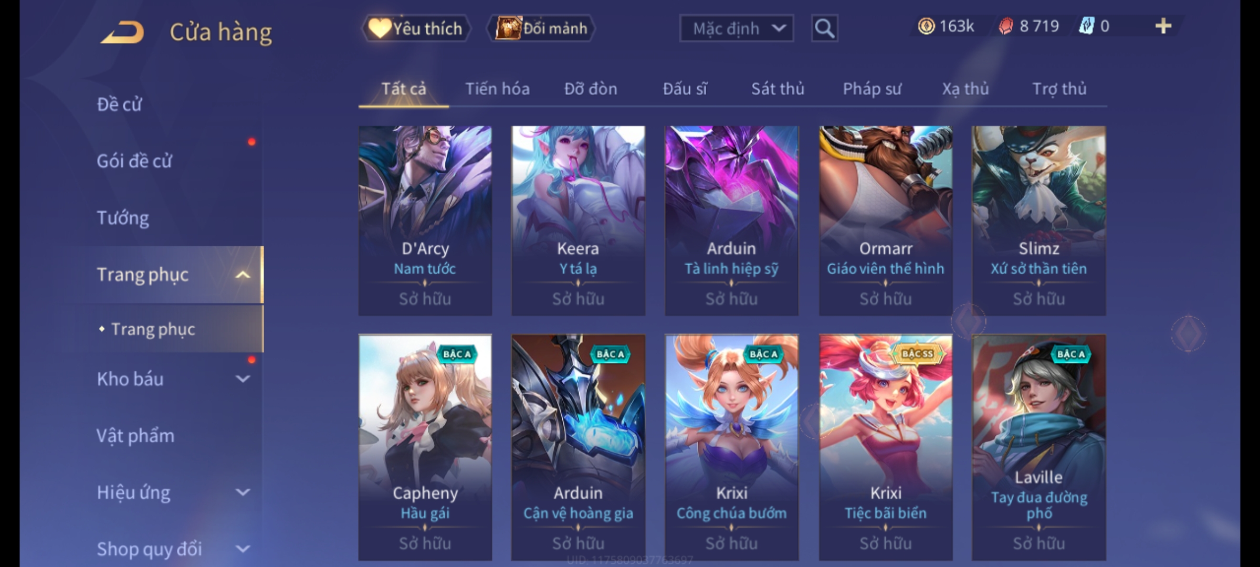Open the Mặc định sort dropdown
This screenshot has width=1260, height=567.
coord(736,28)
